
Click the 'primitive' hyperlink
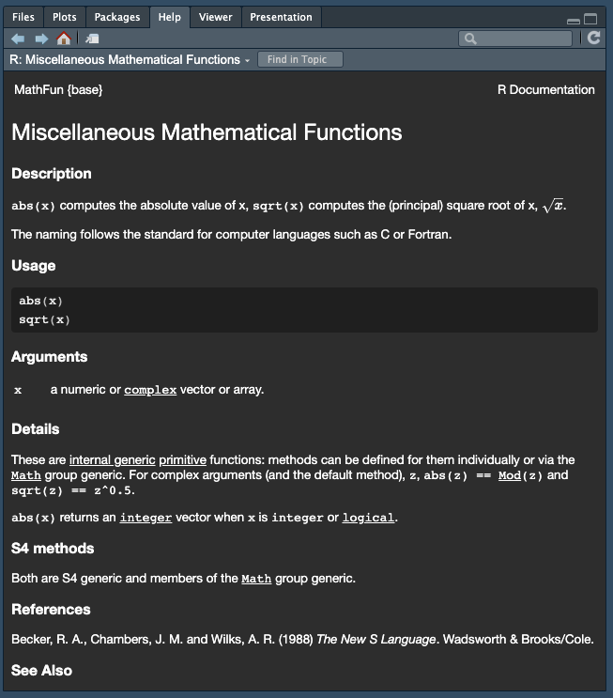pos(182,460)
